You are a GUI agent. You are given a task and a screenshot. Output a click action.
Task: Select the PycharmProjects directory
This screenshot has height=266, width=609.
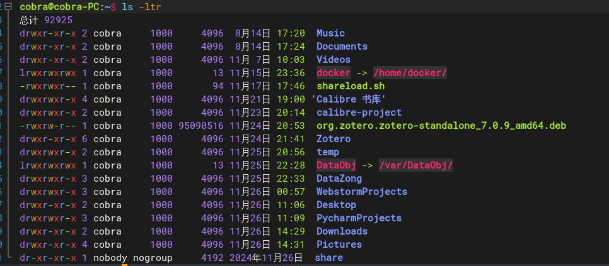(x=359, y=218)
